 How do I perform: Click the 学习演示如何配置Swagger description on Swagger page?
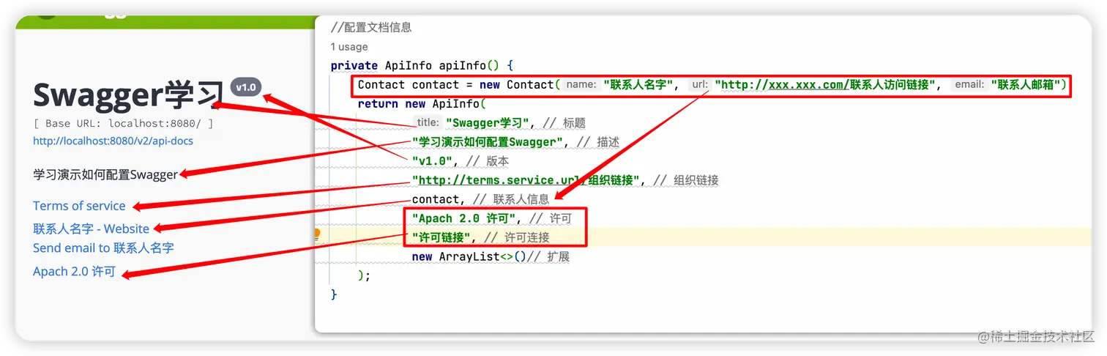(x=105, y=174)
